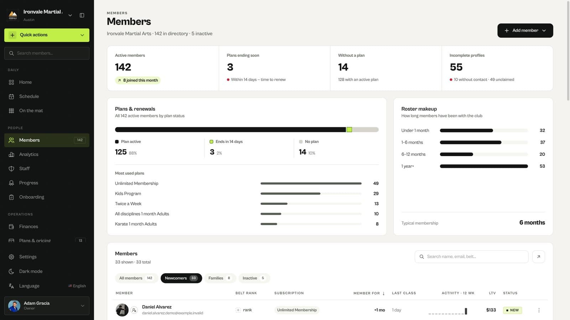
Task: Click the export arrow button beside search
Action: (539, 257)
